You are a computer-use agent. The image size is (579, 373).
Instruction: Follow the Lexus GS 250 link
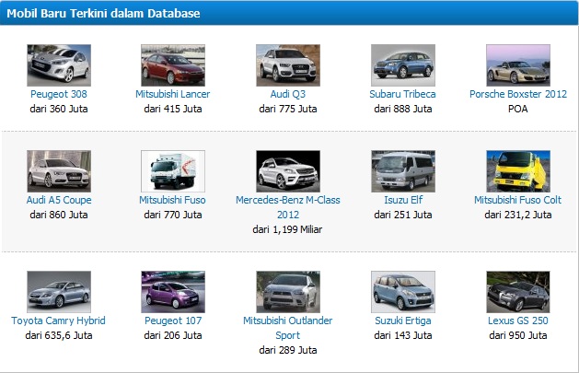(x=518, y=321)
